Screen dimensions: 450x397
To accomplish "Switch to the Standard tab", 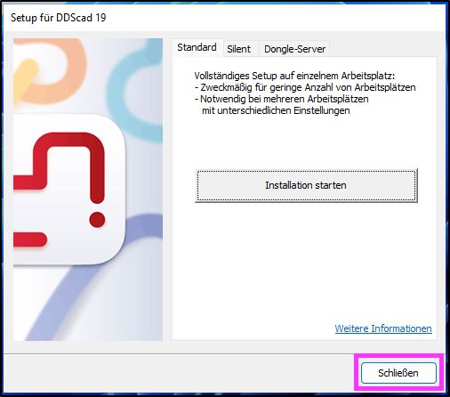I will click(x=197, y=48).
